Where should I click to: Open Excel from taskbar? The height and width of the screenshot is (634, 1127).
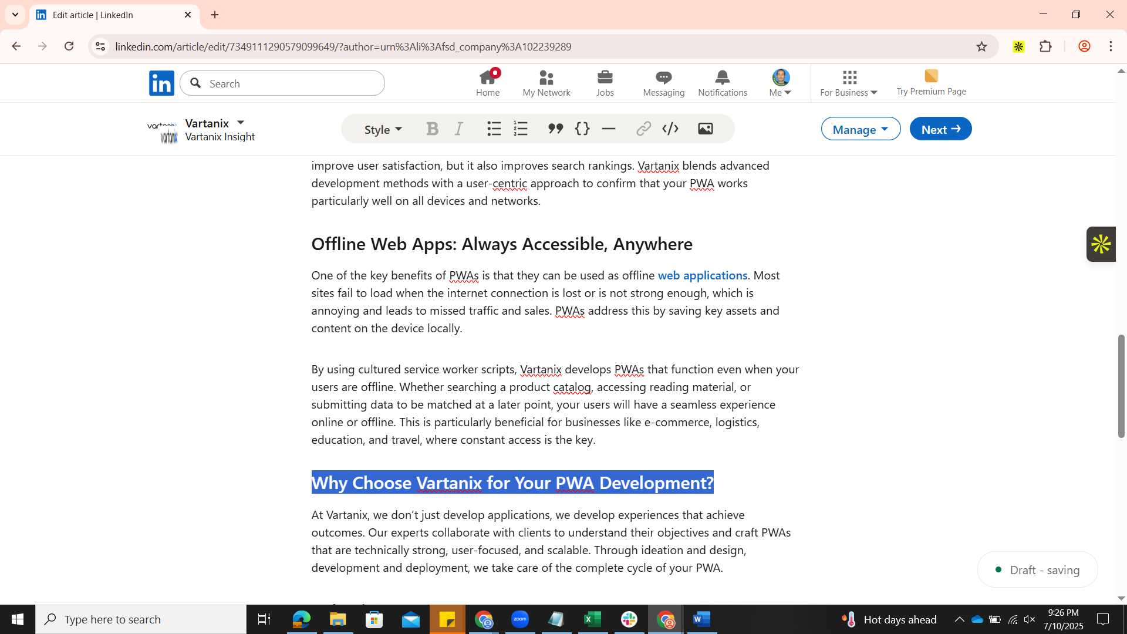click(x=593, y=619)
